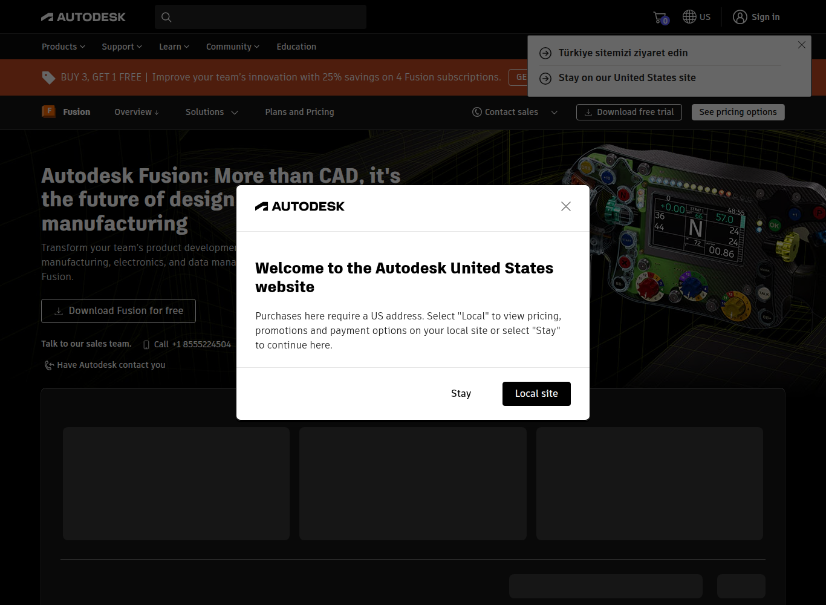Open the Education page
The height and width of the screenshot is (605, 826).
click(296, 47)
